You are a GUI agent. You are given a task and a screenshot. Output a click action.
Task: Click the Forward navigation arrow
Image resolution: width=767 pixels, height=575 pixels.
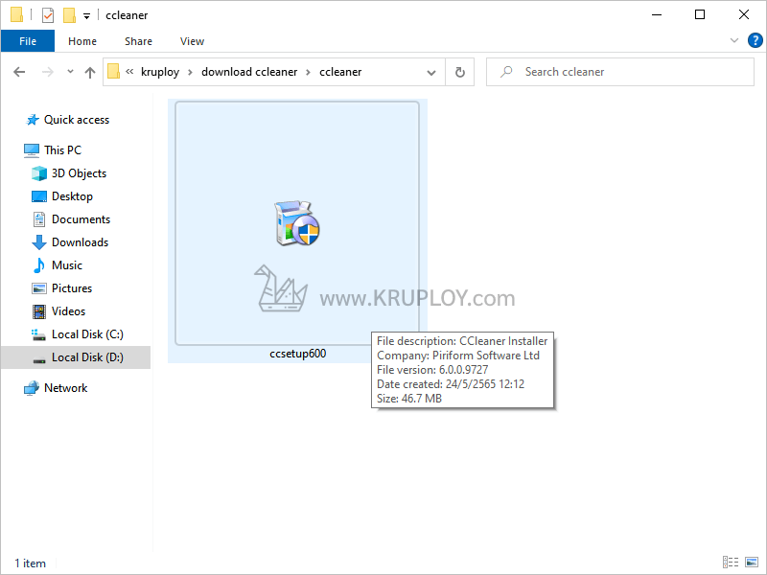coord(47,73)
